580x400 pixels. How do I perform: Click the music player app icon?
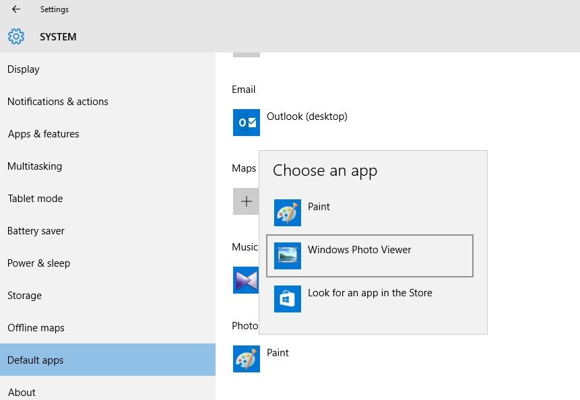[245, 280]
